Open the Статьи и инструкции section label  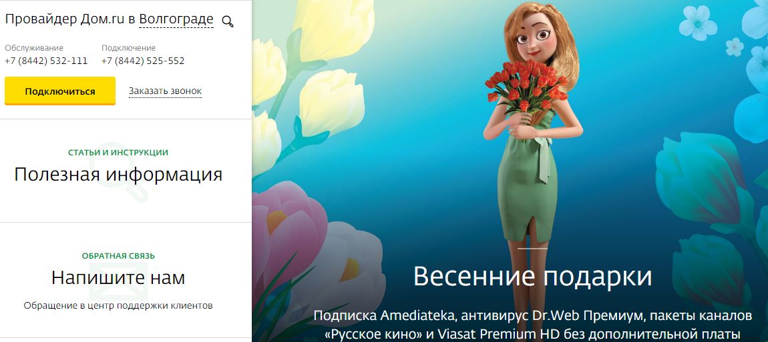point(118,153)
